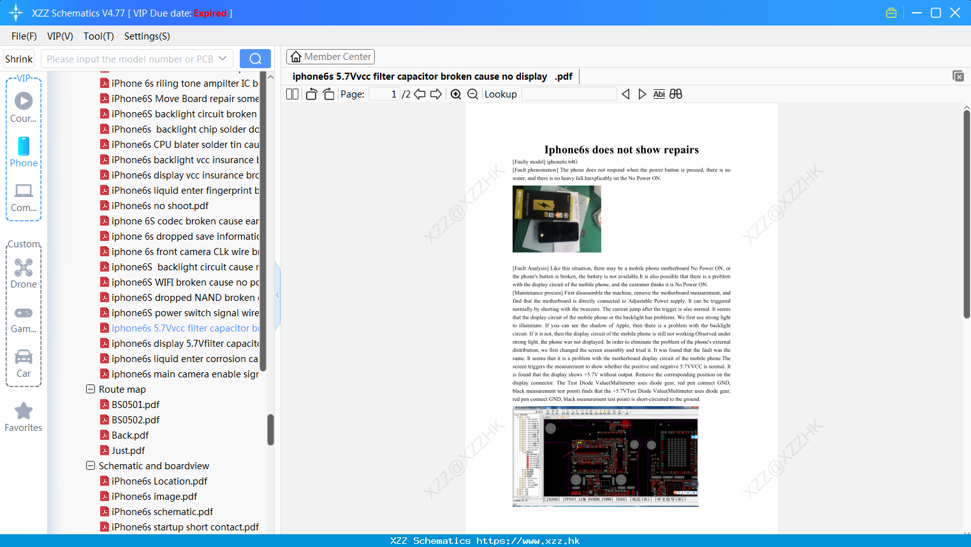971x547 pixels.
Task: Open iPhone6s image.pdf
Action: [149, 496]
